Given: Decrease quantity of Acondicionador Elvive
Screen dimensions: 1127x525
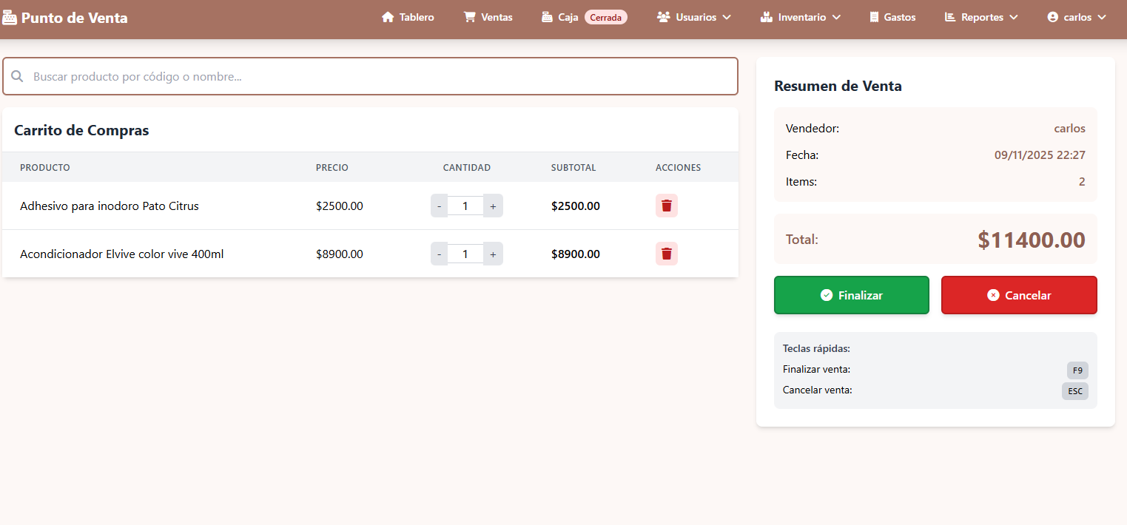Looking at the screenshot, I should (439, 254).
